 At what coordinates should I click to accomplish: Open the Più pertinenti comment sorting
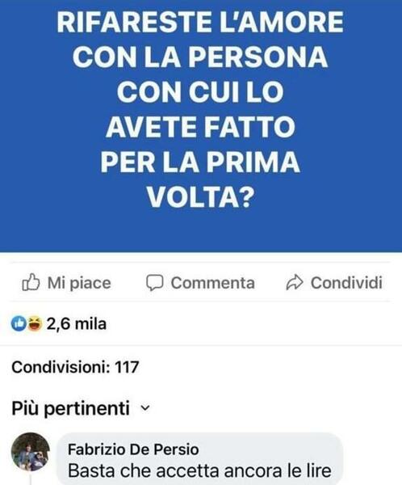[81, 408]
